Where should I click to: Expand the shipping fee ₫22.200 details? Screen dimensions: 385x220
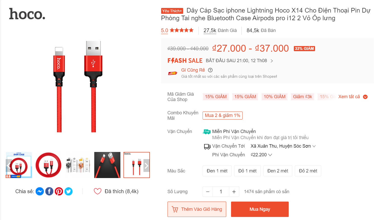point(261,155)
